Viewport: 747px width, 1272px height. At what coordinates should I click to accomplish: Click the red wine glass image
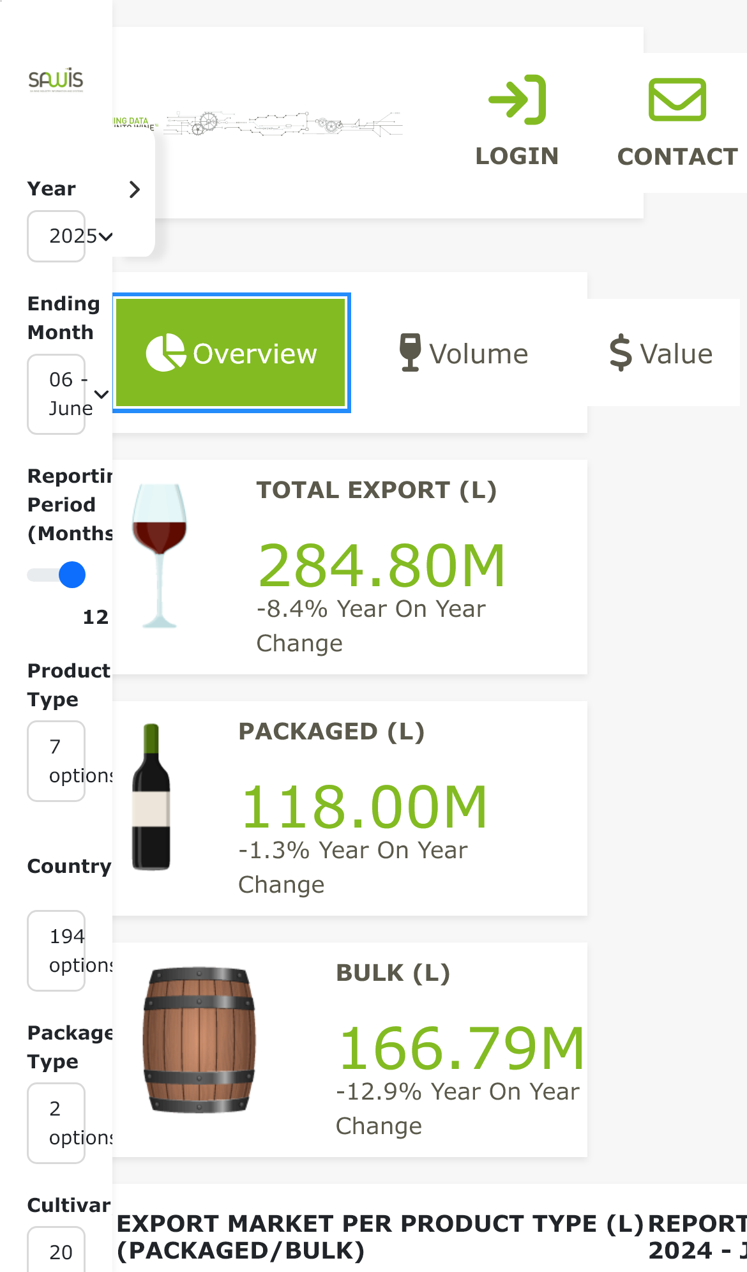159,556
